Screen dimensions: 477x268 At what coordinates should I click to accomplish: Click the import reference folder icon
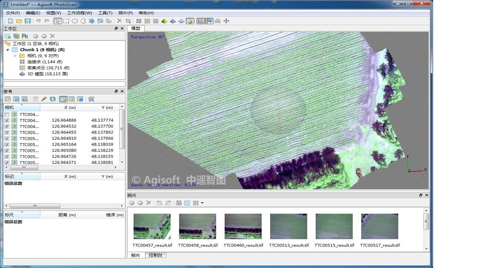coord(7,99)
